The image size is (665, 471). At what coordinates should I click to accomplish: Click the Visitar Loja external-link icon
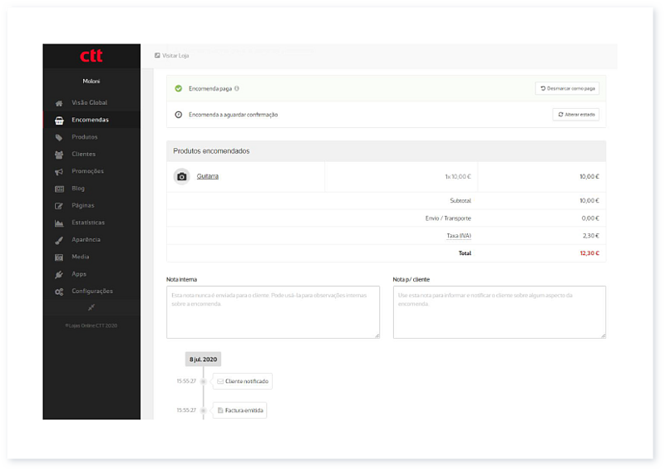157,56
